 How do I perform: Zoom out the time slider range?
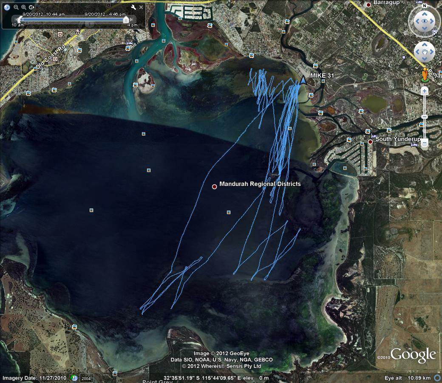coord(16,7)
